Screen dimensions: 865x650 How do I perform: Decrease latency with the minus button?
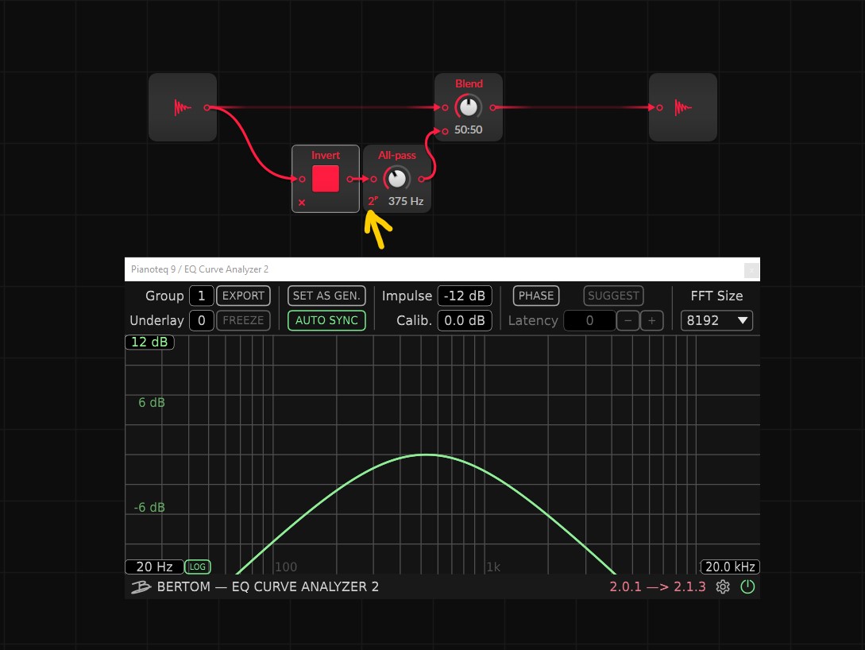pos(628,320)
